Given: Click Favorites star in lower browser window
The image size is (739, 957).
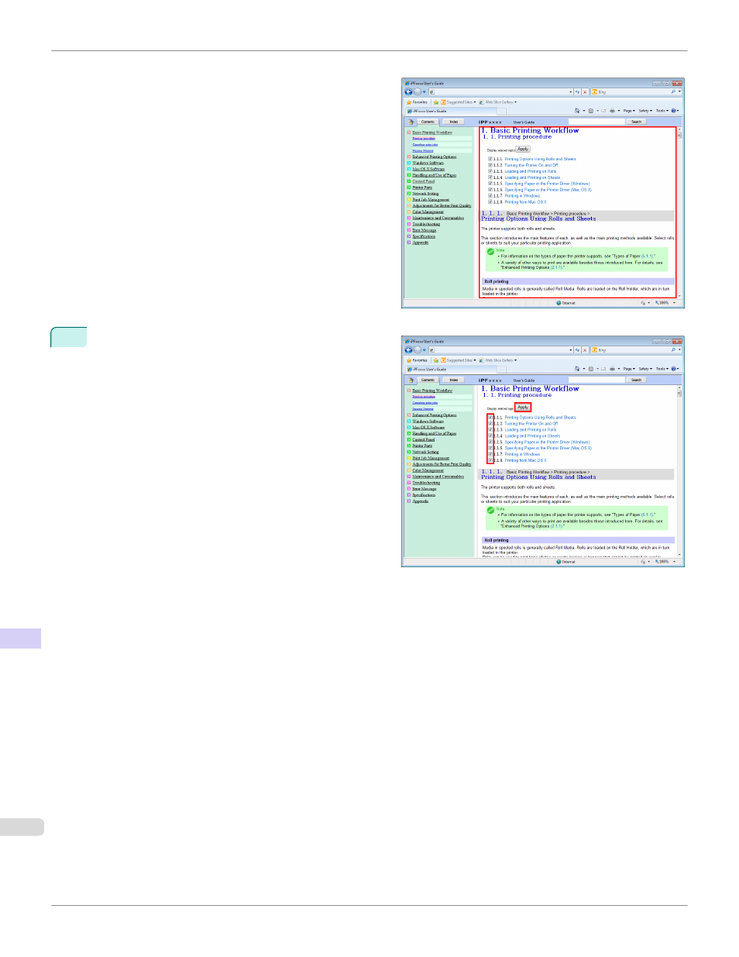Looking at the screenshot, I should [409, 360].
